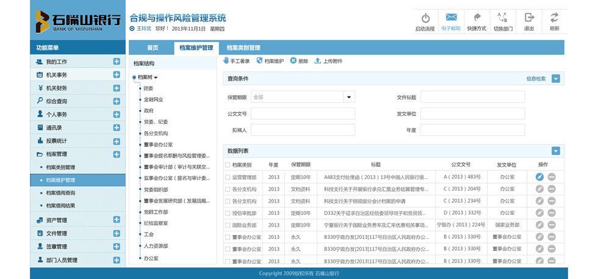Click the 退出 logout icon
This screenshot has height=279, width=598.
[529, 18]
